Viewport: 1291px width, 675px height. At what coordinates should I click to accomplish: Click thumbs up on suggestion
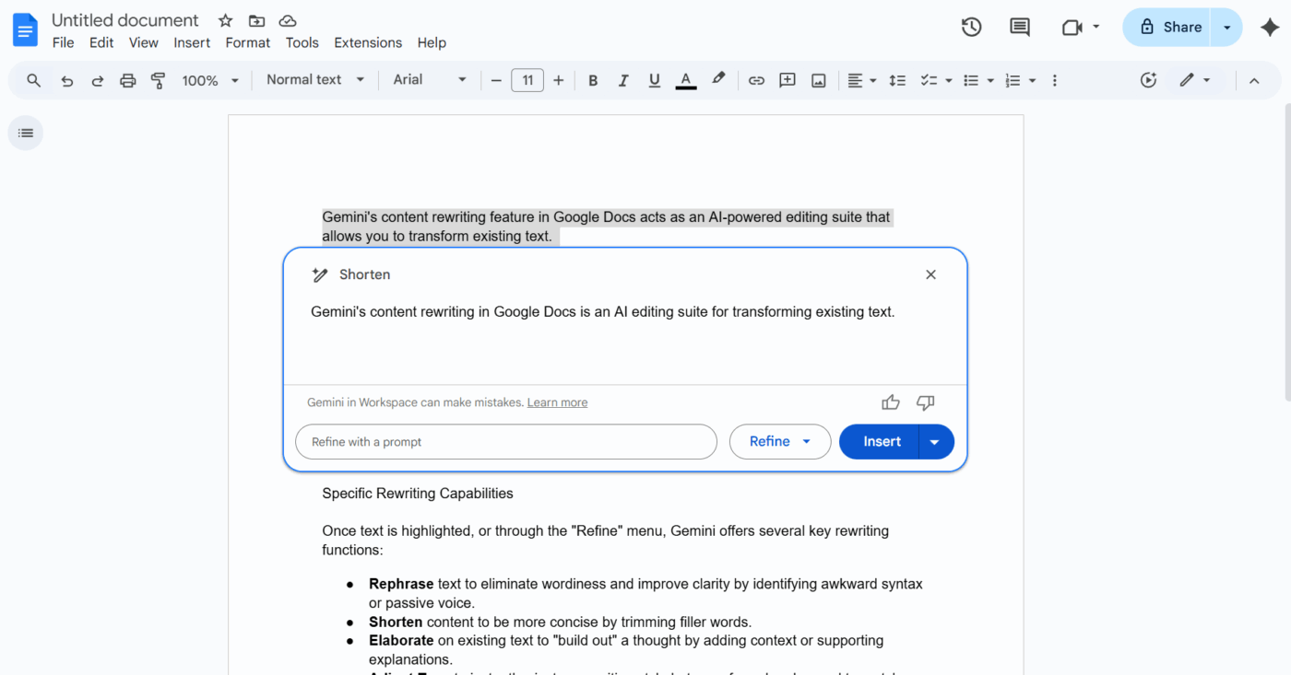[x=890, y=402]
